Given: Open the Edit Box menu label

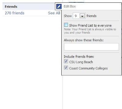Looking at the screenshot, I should point(70,6).
